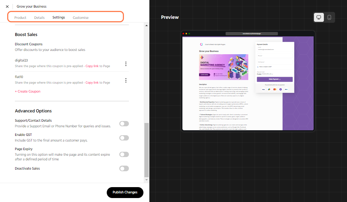Switch to mobile preview mode
The width and height of the screenshot is (347, 202).
tap(329, 17)
